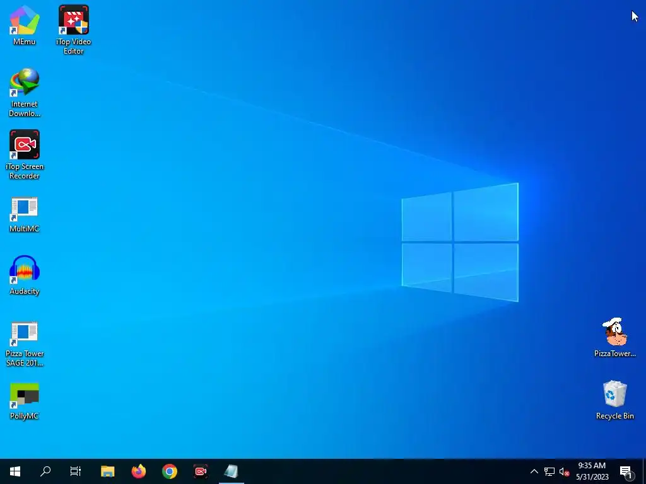Launch Google Chrome from the taskbar
Viewport: 646px width, 484px height.
pyautogui.click(x=170, y=471)
